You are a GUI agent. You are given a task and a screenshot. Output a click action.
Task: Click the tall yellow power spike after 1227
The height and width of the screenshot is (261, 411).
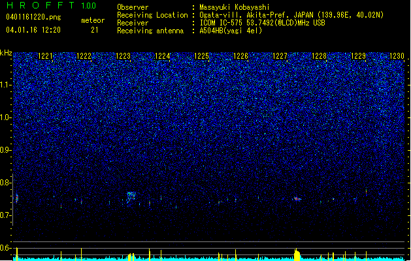tap(297, 254)
